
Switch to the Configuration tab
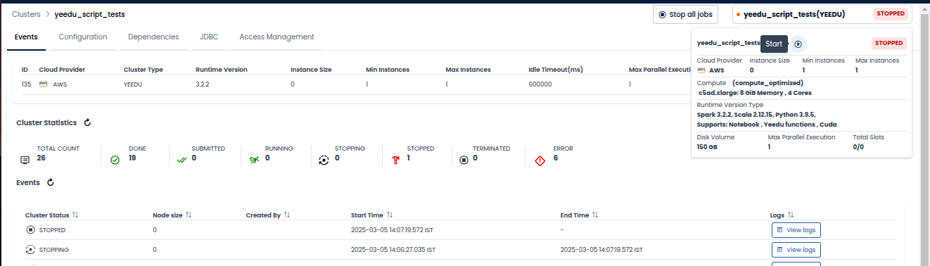click(83, 37)
